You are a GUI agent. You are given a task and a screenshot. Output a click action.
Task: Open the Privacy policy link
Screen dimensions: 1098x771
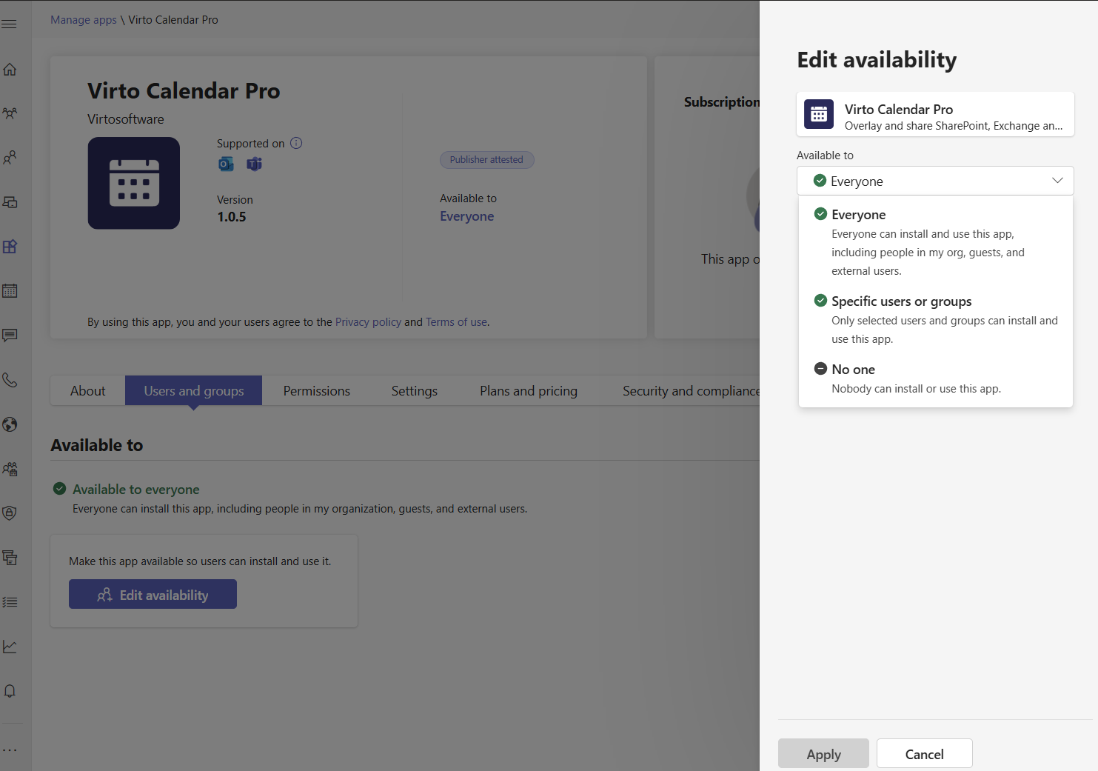point(368,322)
